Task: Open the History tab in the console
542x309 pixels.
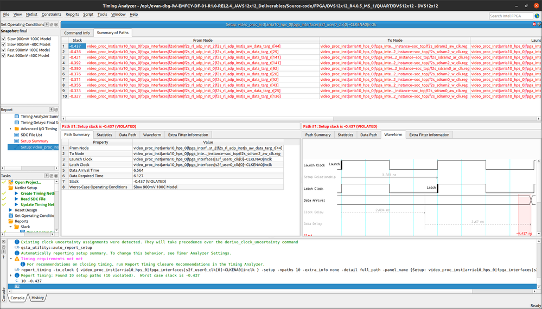Action: [37, 298]
